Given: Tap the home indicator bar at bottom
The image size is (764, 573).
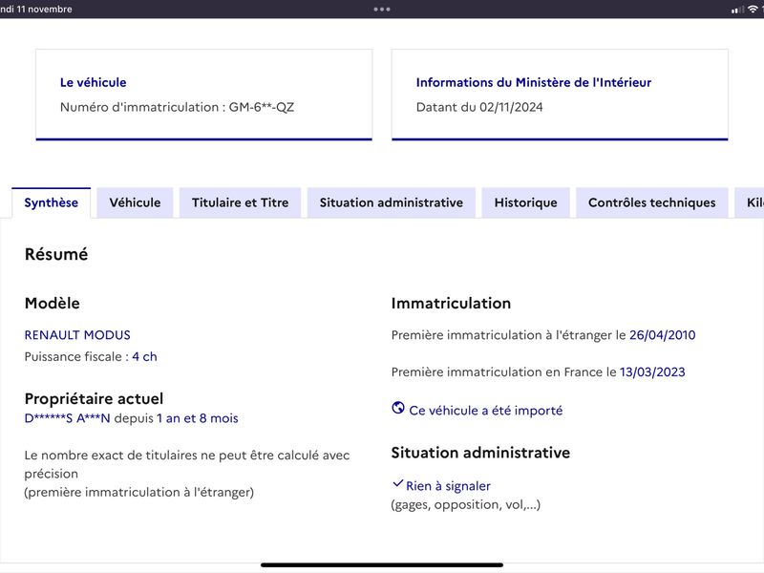Looking at the screenshot, I should coord(382,565).
